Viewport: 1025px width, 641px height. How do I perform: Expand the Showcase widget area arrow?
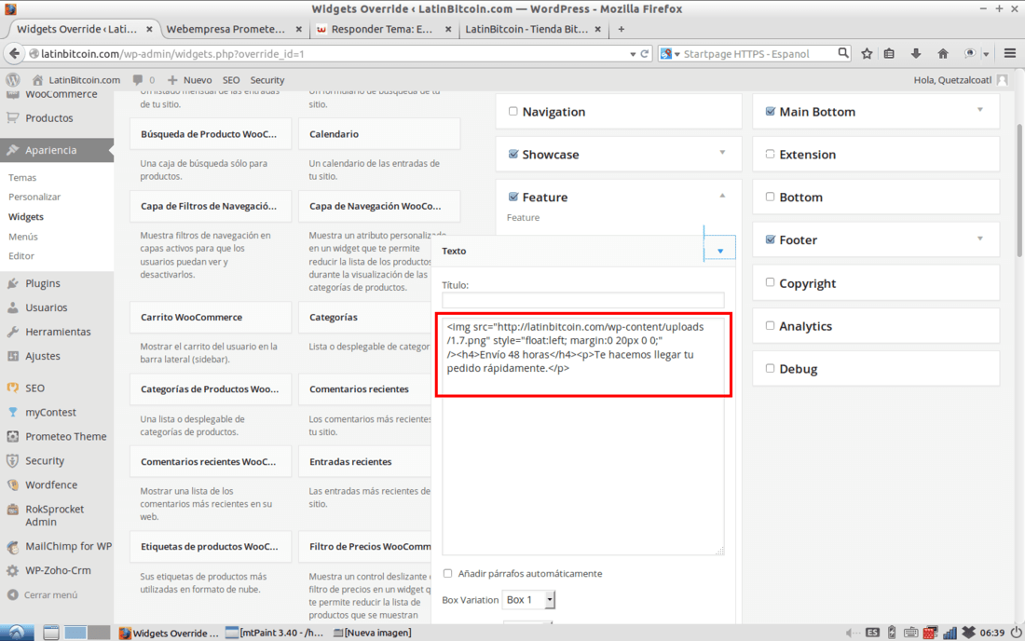(722, 152)
